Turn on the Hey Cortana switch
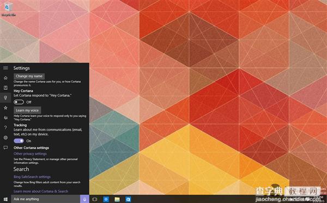327x203 pixels. tap(19, 102)
